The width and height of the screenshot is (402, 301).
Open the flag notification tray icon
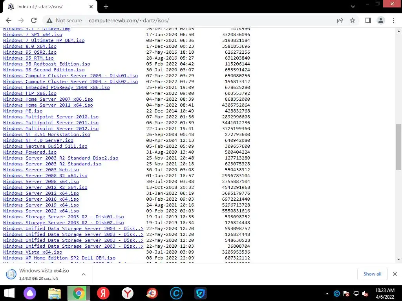point(346,294)
